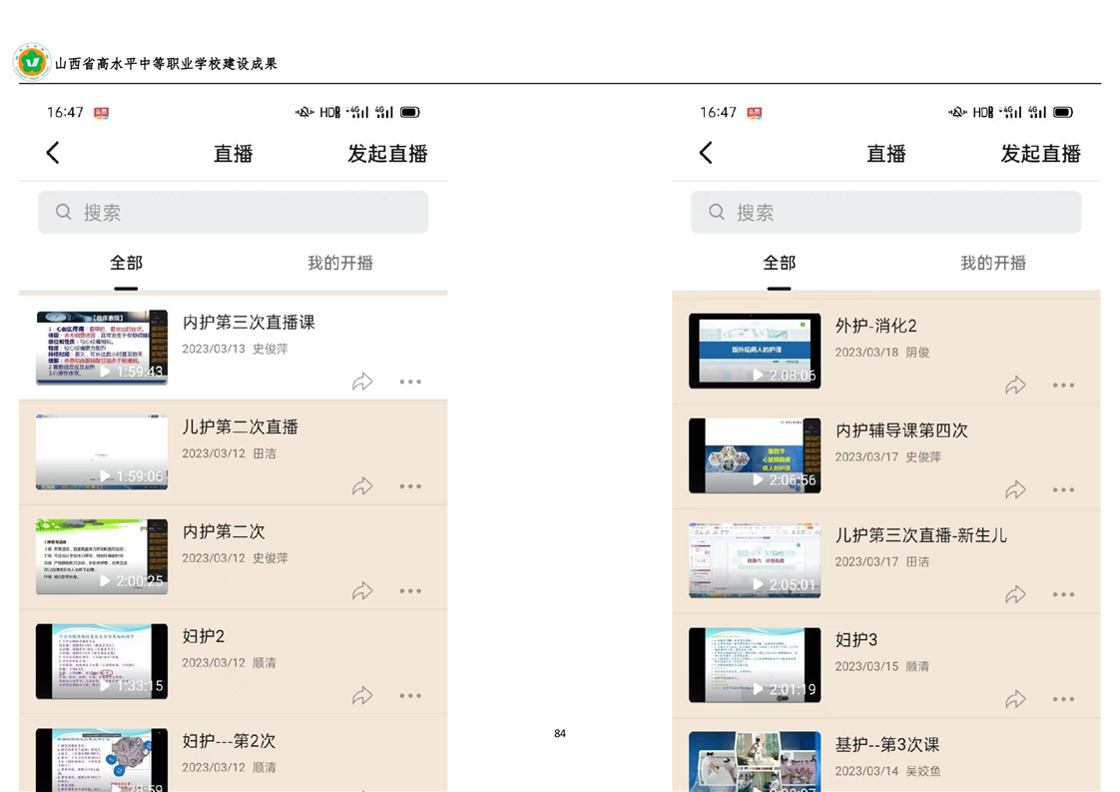
Task: Tap date 2023/03/13 under 内护第三次直播课
Action: [214, 349]
